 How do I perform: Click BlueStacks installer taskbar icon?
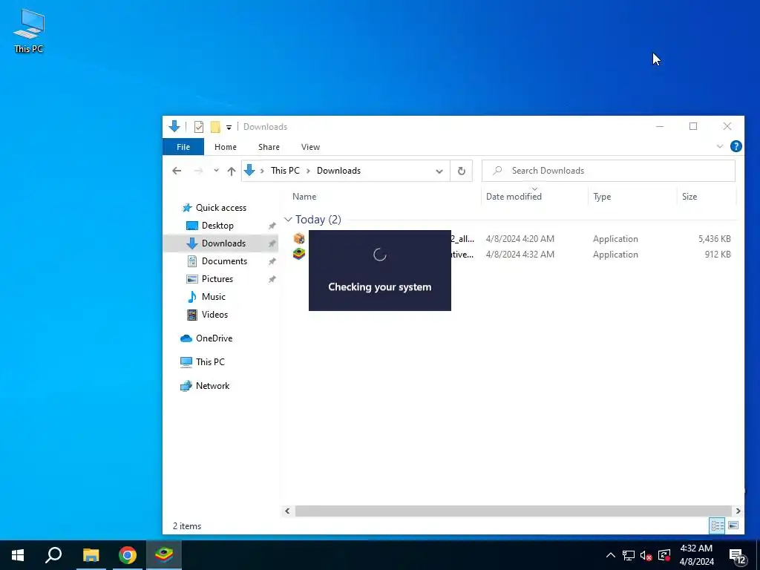click(164, 555)
